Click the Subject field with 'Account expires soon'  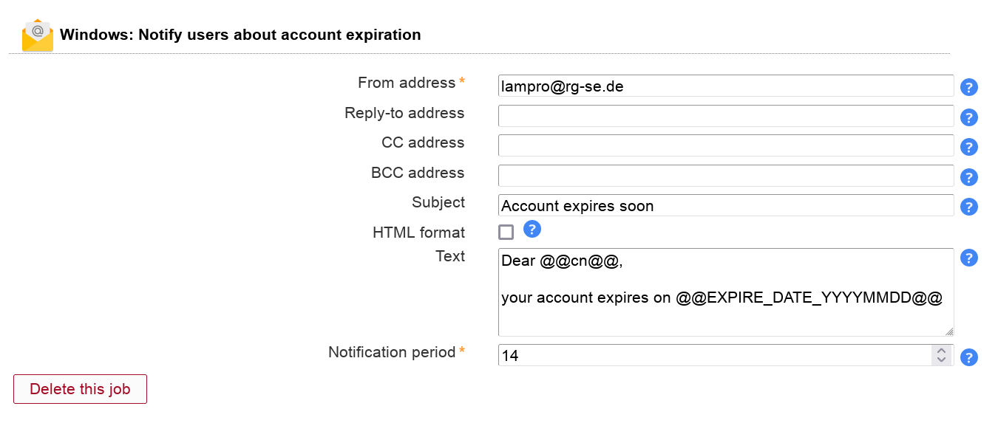725,205
